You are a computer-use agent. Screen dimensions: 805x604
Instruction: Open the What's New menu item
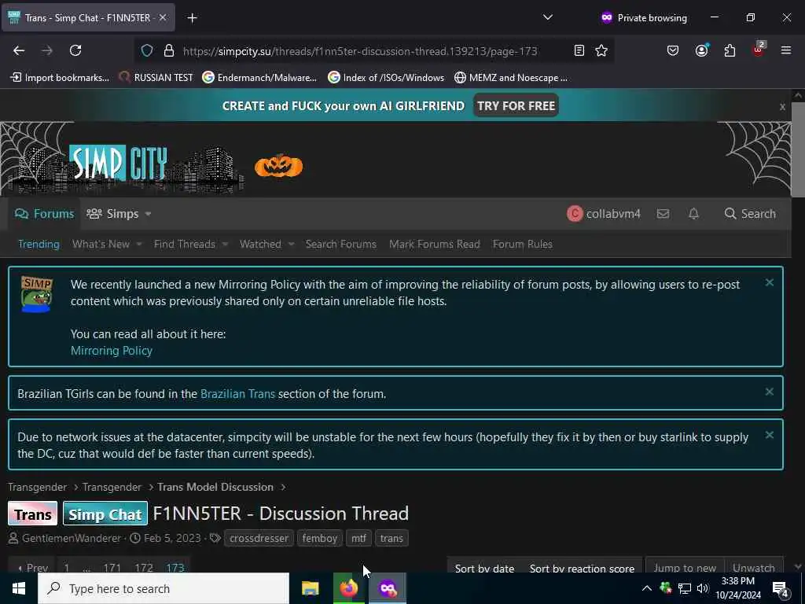[101, 244]
